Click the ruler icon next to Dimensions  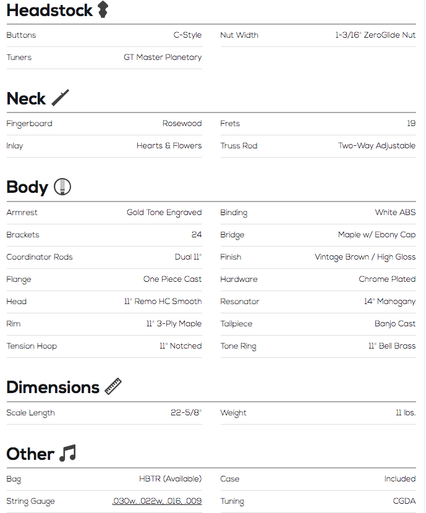click(x=113, y=386)
